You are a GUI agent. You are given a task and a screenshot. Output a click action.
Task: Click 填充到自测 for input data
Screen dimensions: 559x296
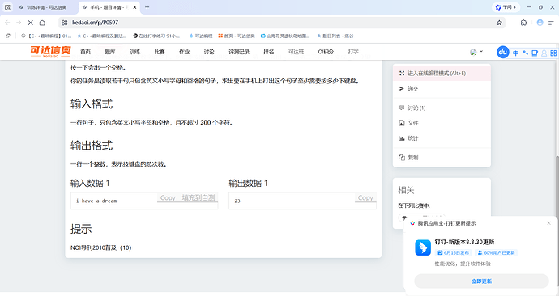pyautogui.click(x=198, y=198)
